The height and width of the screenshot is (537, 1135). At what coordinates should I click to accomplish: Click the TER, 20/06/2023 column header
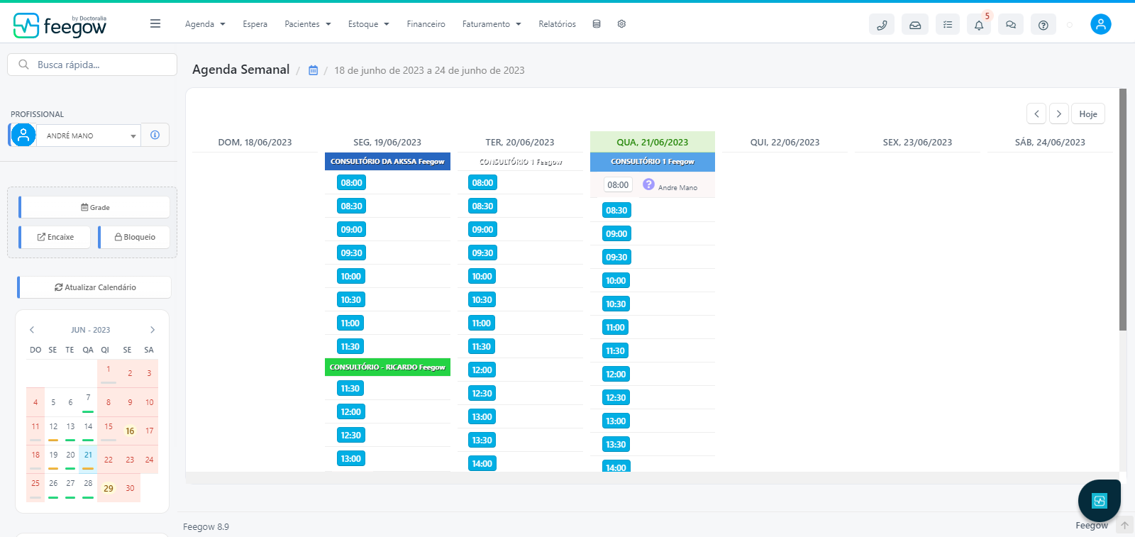520,142
